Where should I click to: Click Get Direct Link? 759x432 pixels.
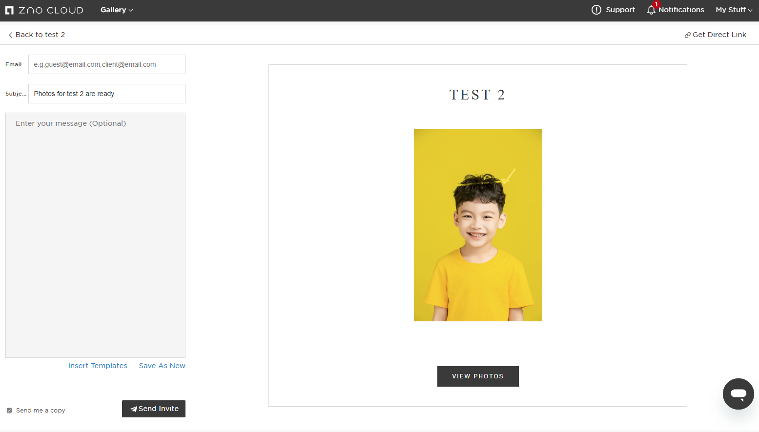715,35
